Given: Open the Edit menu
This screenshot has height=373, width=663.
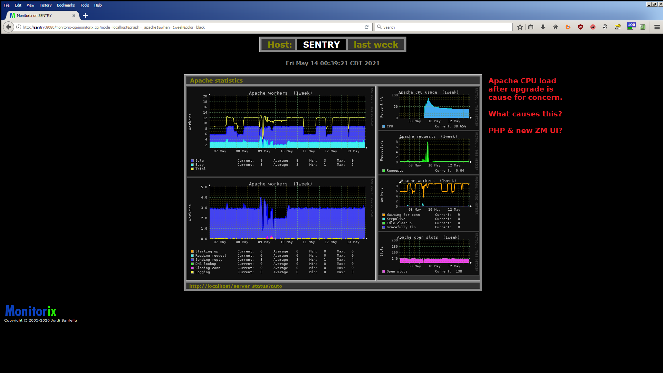Looking at the screenshot, I should coord(18,5).
